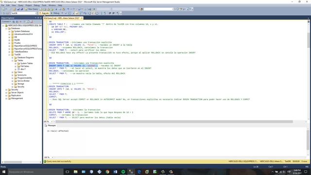Collapse the TestDB database node
The height and width of the screenshot is (175, 311).
9,54
